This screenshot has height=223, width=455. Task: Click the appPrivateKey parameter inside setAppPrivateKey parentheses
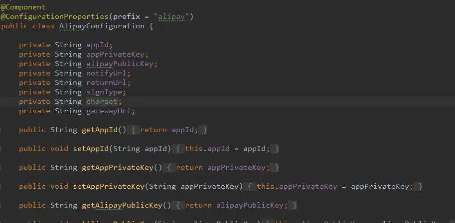click(209, 187)
